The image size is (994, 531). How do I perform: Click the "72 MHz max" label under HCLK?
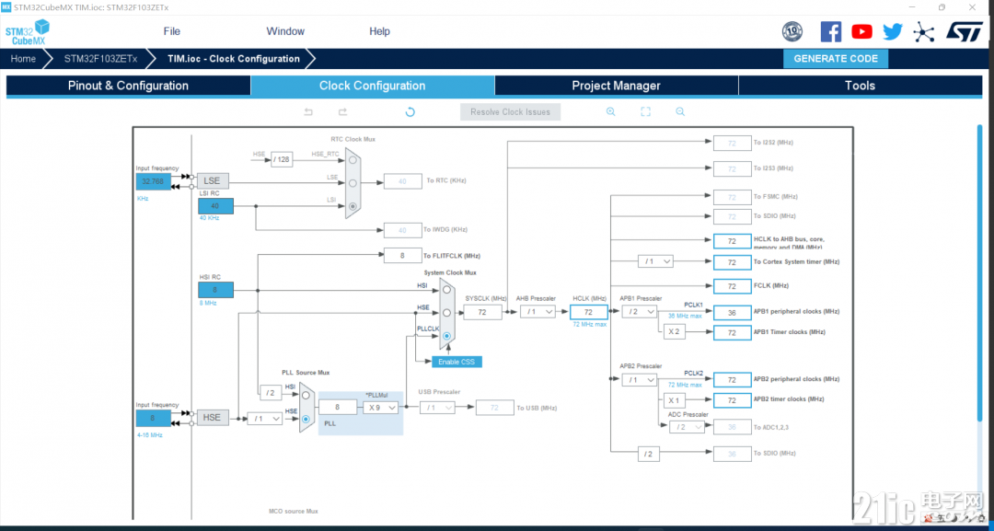click(x=589, y=325)
